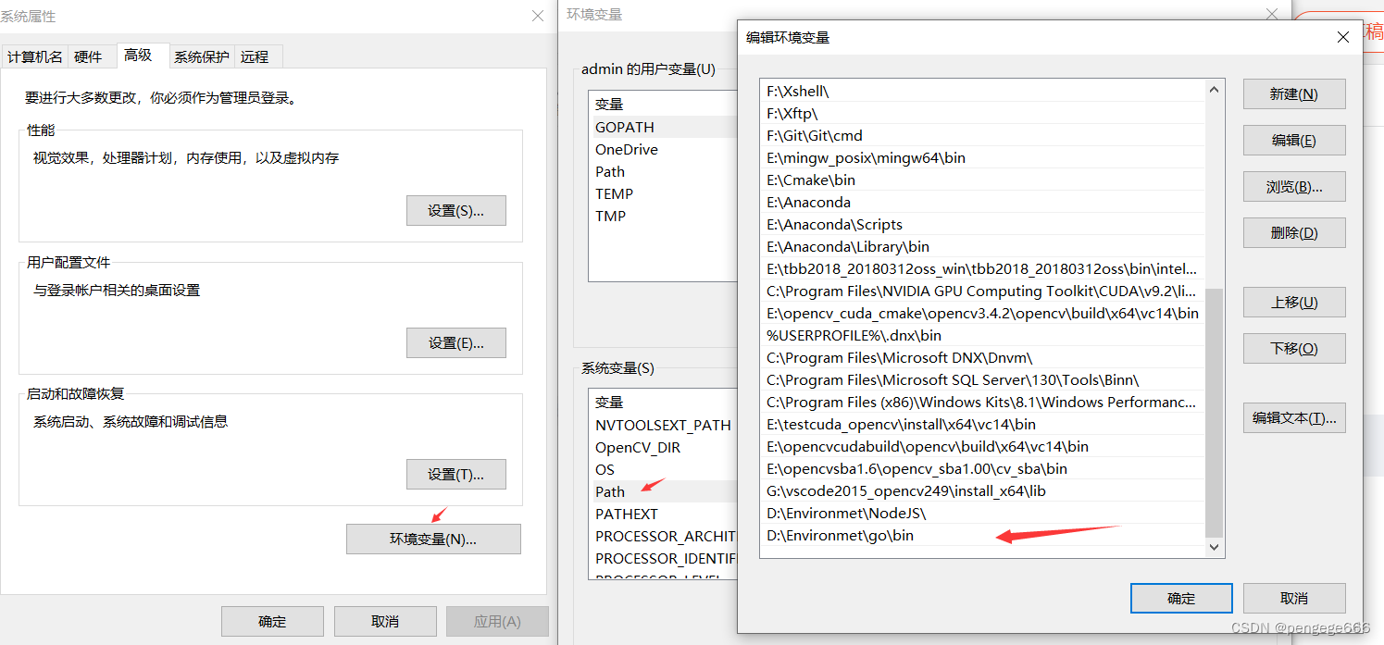Select OS system variable
The width and height of the screenshot is (1384, 645).
[x=665, y=469]
